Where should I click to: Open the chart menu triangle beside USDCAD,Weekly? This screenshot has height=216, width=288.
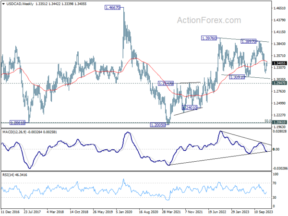(x=3, y=4)
